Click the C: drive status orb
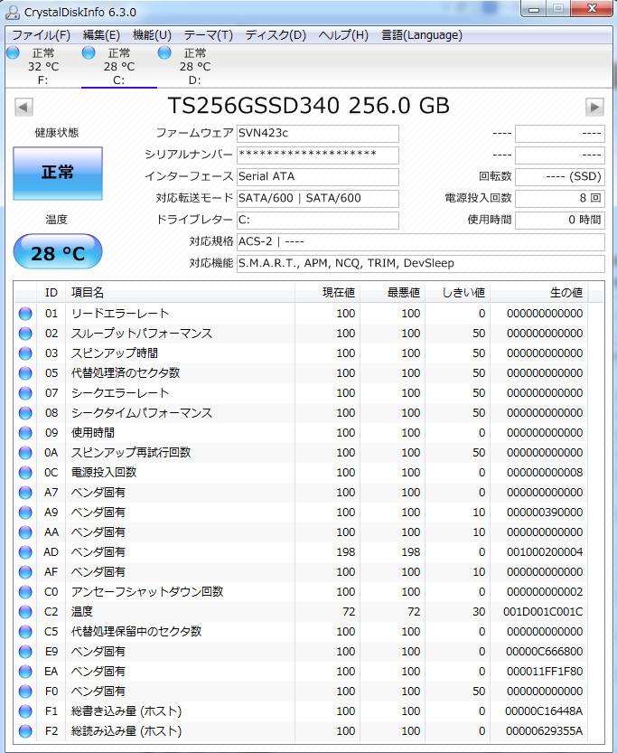Viewport: 617px width, 753px height. click(x=89, y=52)
